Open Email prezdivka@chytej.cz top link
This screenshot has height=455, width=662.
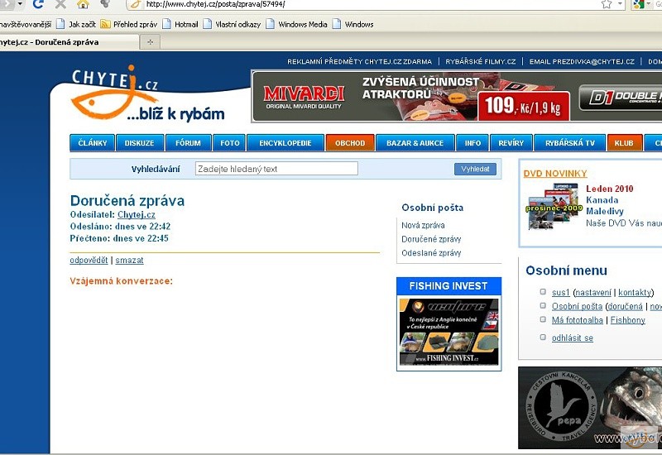coord(582,61)
